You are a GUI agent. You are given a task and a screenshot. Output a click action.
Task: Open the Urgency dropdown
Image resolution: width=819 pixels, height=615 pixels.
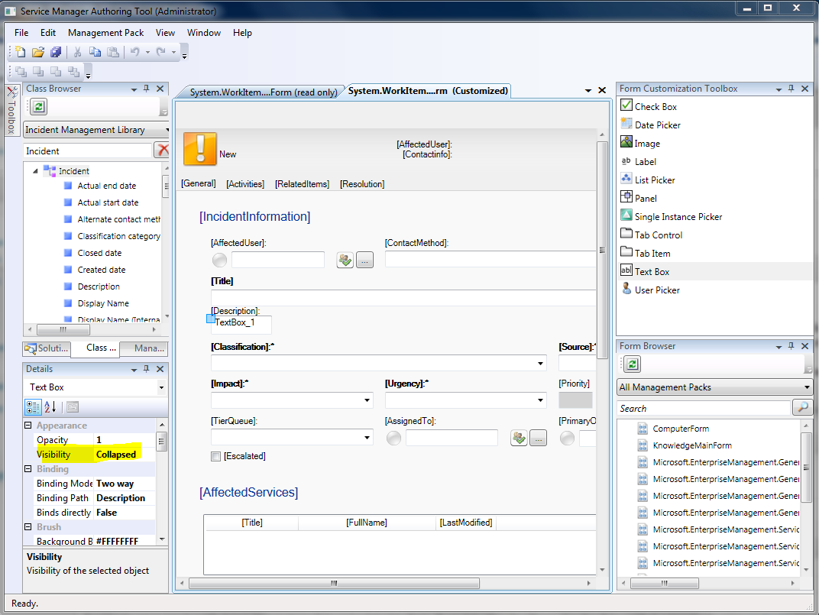[540, 400]
